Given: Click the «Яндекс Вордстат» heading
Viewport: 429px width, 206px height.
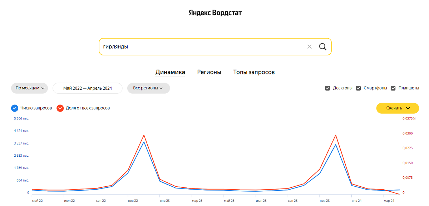Looking at the screenshot, I should point(214,12).
